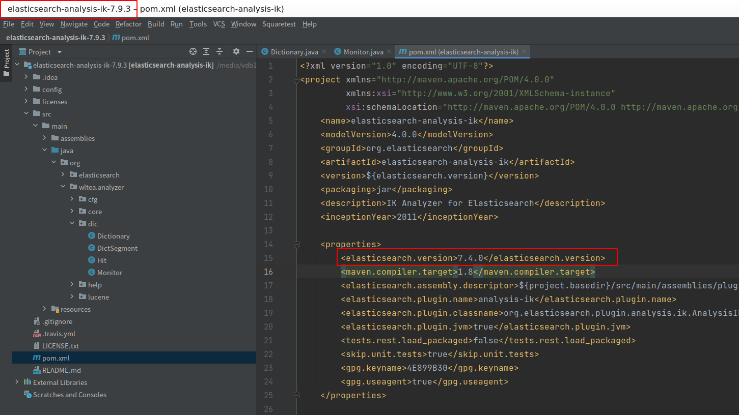Viewport: 739px width, 415px height.
Task: Click elasticsearch-analysis-ik-7.9.3 breadcrumb in navigation bar
Action: 56,38
